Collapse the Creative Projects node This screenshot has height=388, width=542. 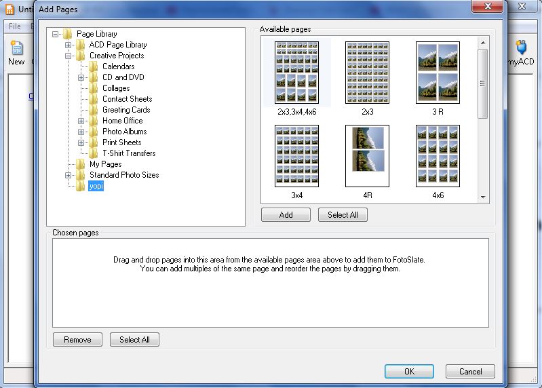(x=68, y=56)
